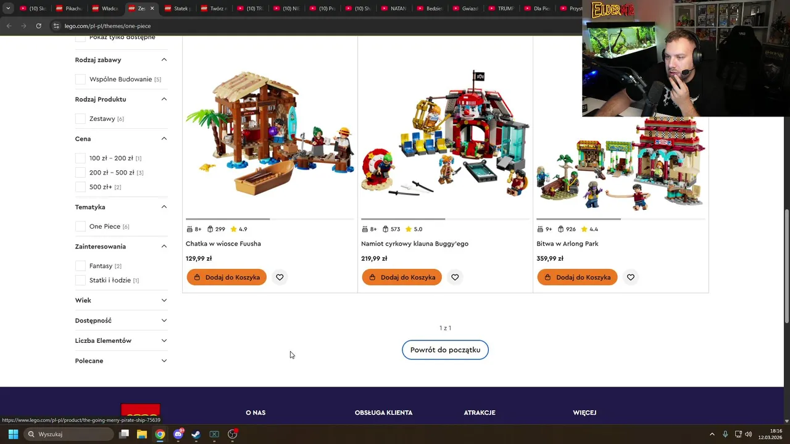The width and height of the screenshot is (790, 444).
Task: Add Chatka w wiosce Fuusha to wishlist
Action: [280, 277]
